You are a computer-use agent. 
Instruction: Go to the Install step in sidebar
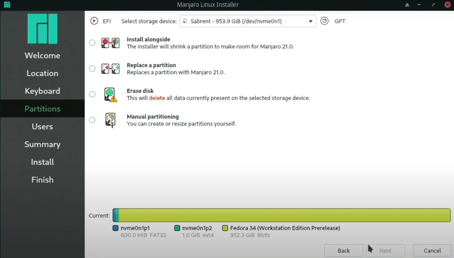(x=42, y=162)
